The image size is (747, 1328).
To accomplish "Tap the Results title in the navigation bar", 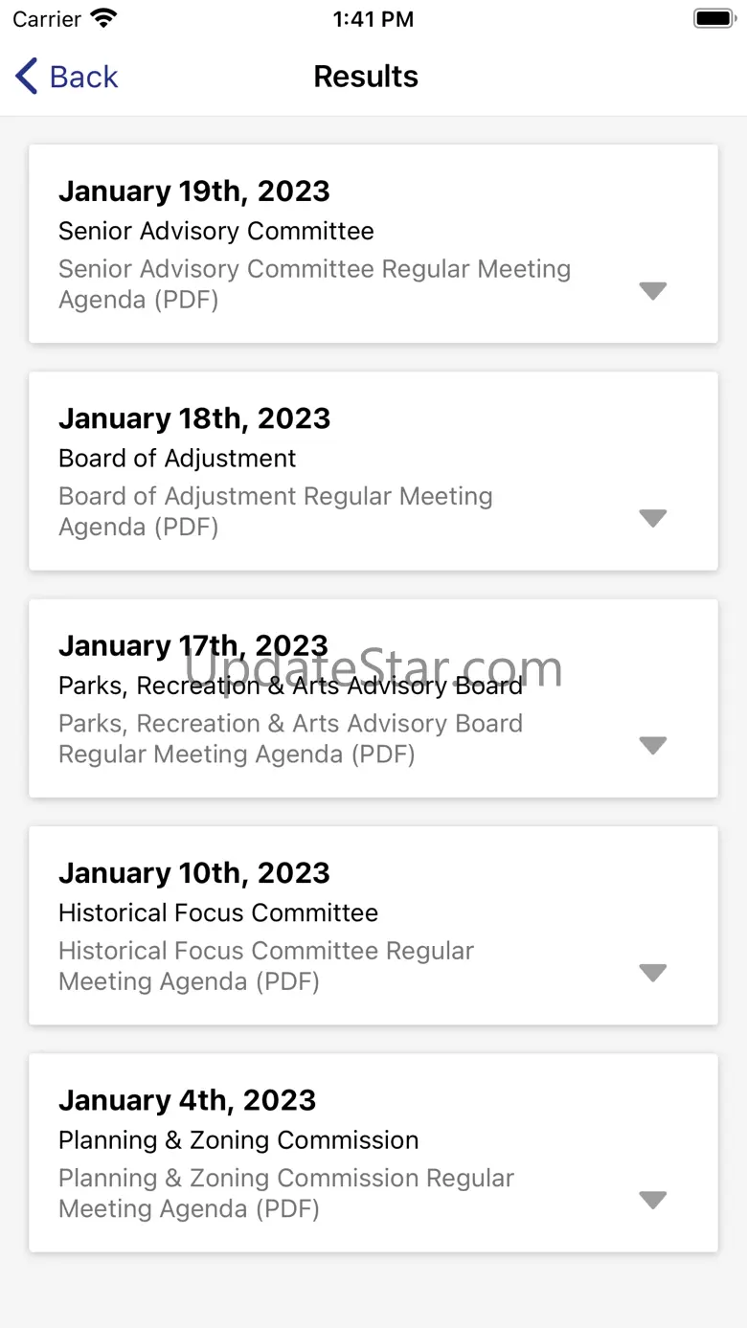I will 366,77.
